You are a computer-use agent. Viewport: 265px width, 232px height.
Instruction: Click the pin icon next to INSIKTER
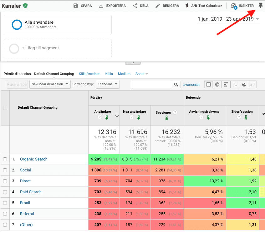(x=260, y=6)
